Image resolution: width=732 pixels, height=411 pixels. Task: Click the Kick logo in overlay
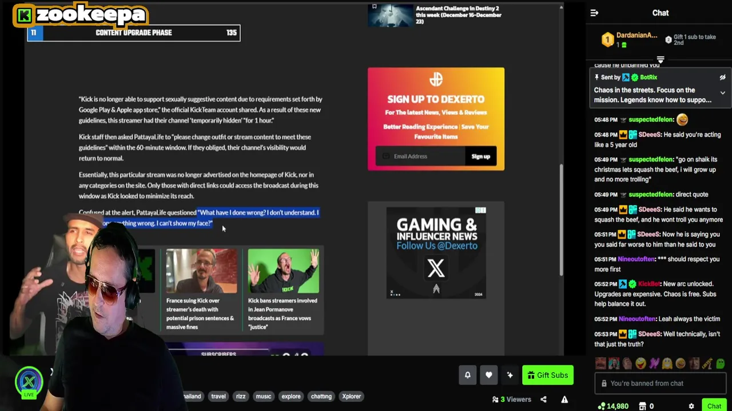point(24,15)
